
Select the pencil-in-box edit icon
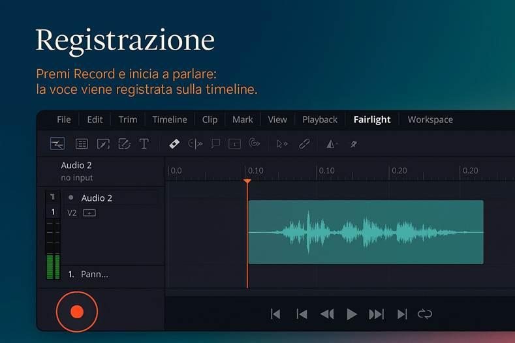[x=103, y=143]
